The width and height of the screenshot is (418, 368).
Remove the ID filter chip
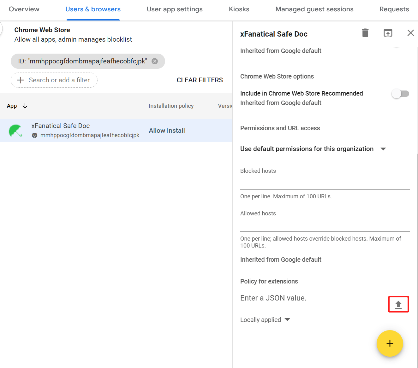pos(155,61)
